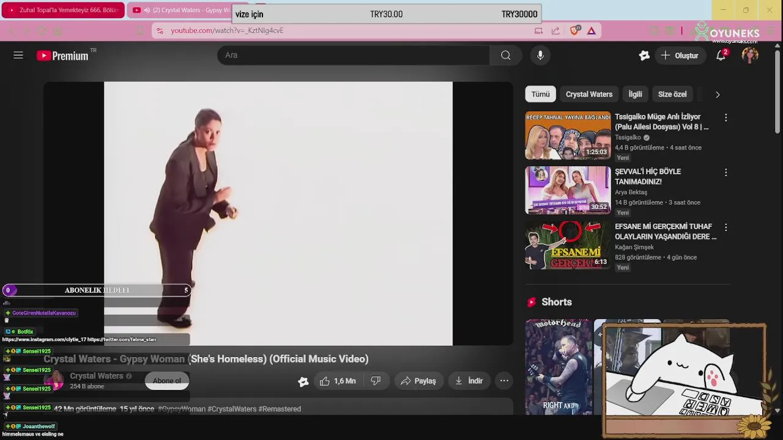Click the Gypsy Woman video player
Screen dimensions: 783x440
pyautogui.click(x=278, y=214)
